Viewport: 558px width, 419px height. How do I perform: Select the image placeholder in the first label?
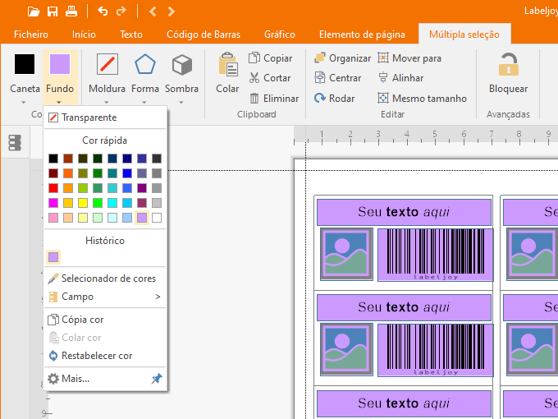(346, 254)
